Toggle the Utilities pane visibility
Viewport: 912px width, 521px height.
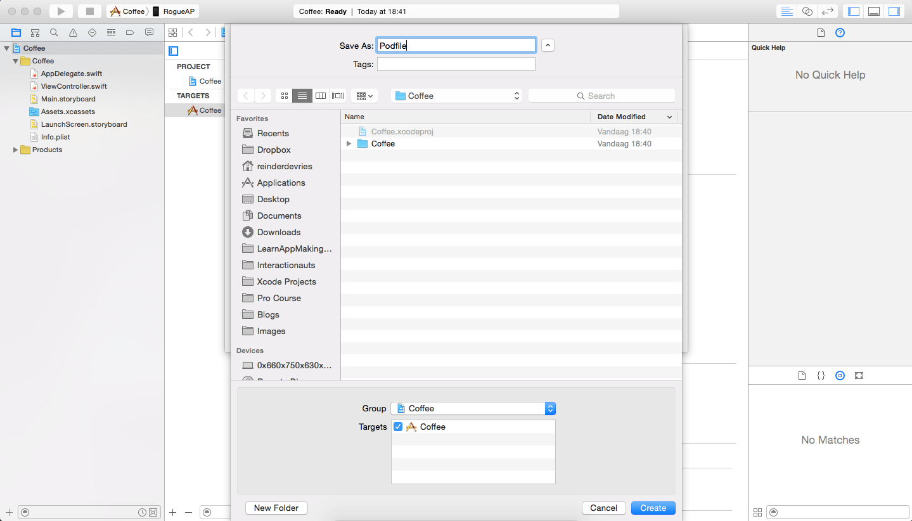click(894, 11)
